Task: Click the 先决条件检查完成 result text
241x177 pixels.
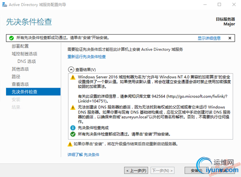Action: (x=93, y=128)
